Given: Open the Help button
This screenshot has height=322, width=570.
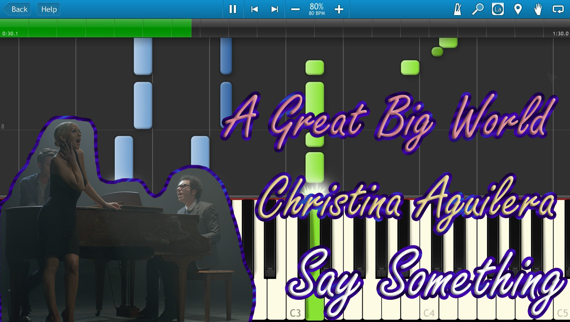Looking at the screenshot, I should click(x=49, y=9).
